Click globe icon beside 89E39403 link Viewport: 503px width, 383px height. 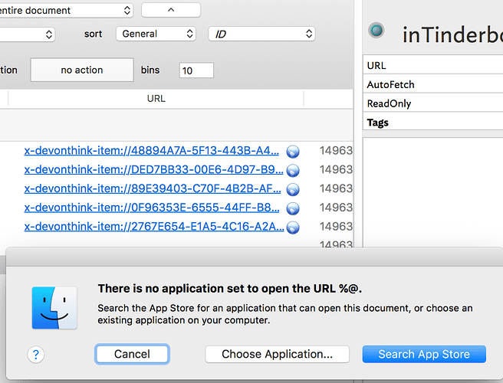[293, 189]
